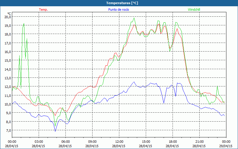238x149 pixels.
Task: Click the 15,0 y-axis value
Action: pyautogui.click(x=8, y=60)
